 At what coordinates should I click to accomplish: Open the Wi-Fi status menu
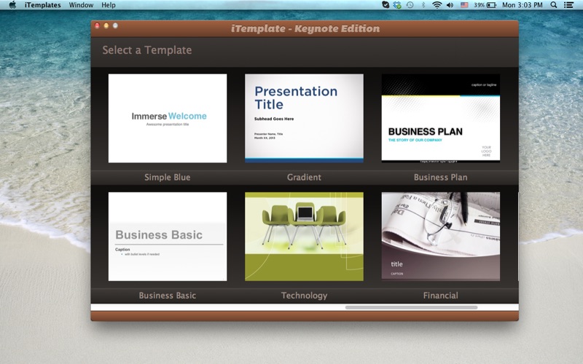tap(437, 5)
